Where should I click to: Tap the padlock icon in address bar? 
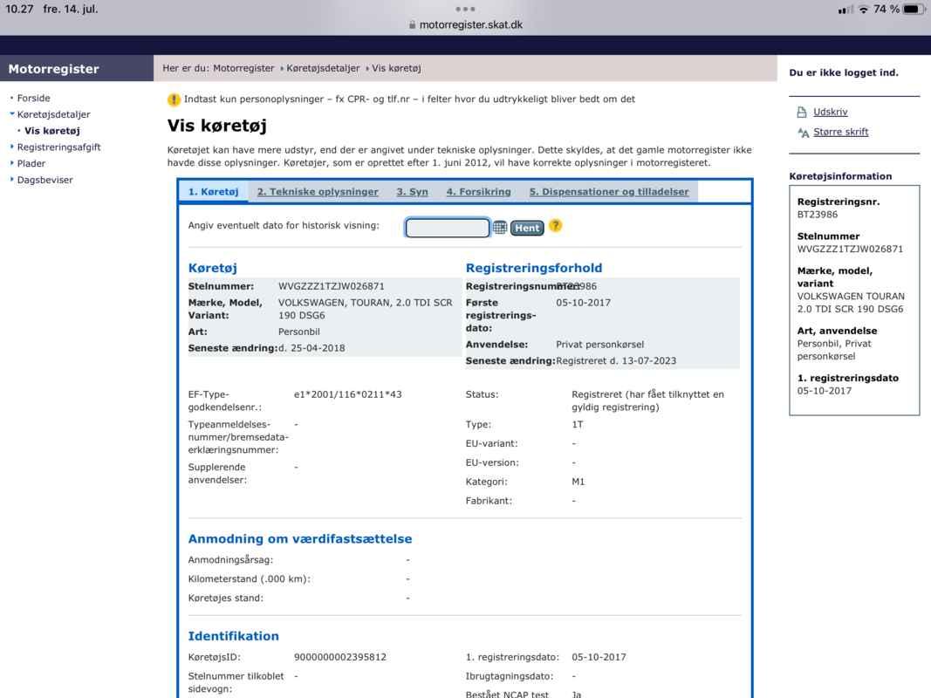click(413, 25)
